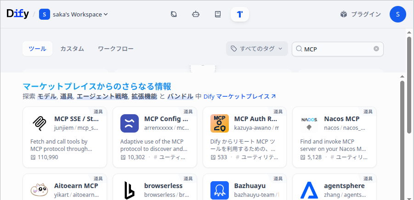
Task: Open the Knowledge book icon
Action: click(217, 14)
